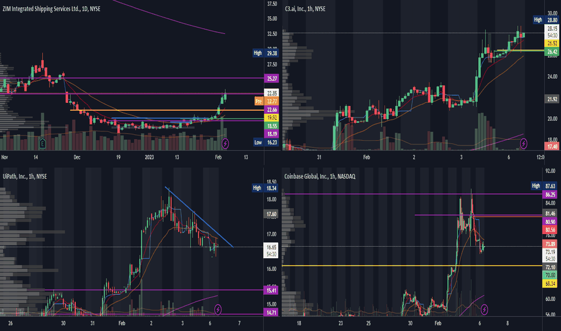Screen dimensions: 561x331
Task: Click the red 80.56 price label on Coinbase chart
Action: tap(550, 230)
